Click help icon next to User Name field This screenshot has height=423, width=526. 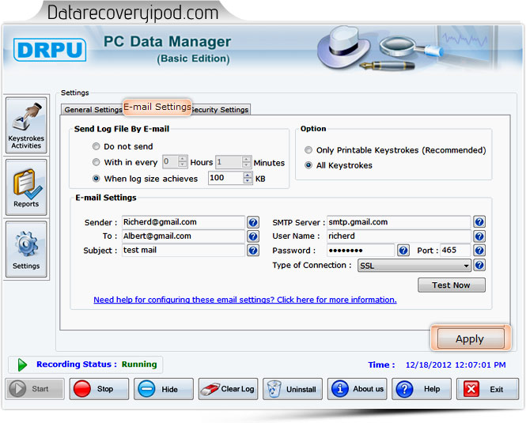click(x=479, y=236)
